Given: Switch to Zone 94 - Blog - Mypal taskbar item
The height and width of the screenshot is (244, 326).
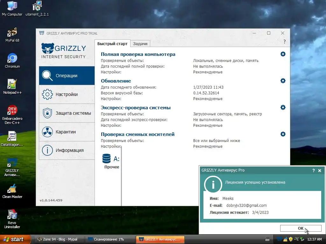Looking at the screenshot, I should pyautogui.click(x=59, y=239).
